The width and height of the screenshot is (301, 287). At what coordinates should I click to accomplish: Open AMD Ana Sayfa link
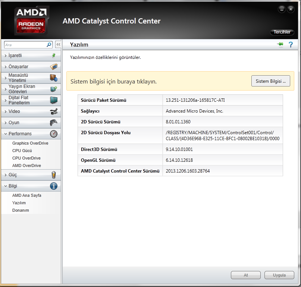coord(27,195)
